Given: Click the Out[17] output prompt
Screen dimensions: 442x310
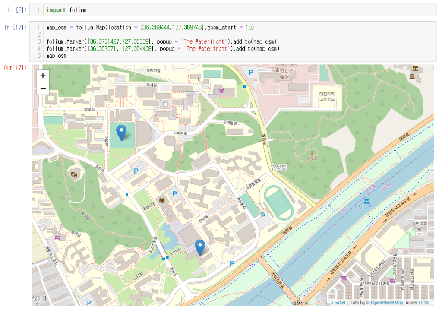Looking at the screenshot, I should pos(15,68).
